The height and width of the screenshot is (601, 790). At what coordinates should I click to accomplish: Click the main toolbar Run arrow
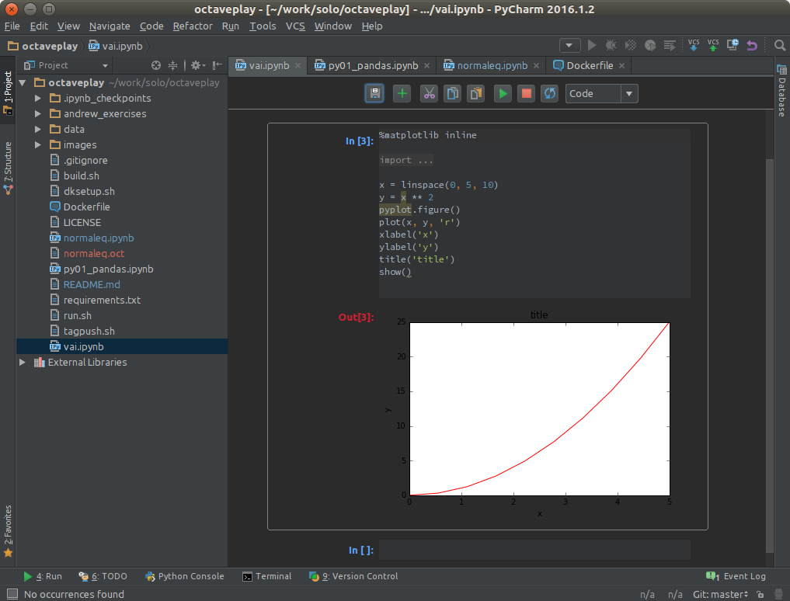tap(592, 45)
